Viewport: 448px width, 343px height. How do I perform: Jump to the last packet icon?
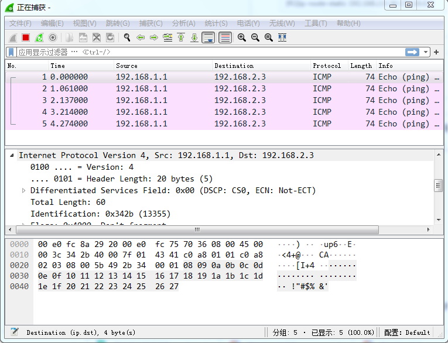(194, 37)
